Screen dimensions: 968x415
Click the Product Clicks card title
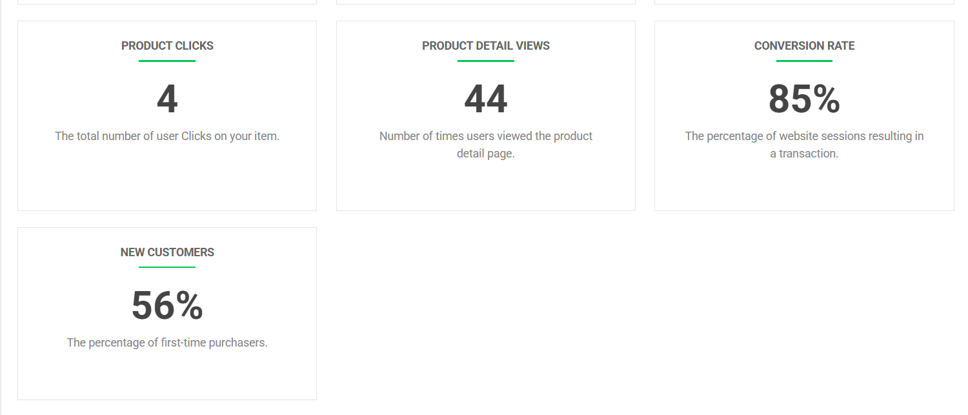tap(167, 46)
